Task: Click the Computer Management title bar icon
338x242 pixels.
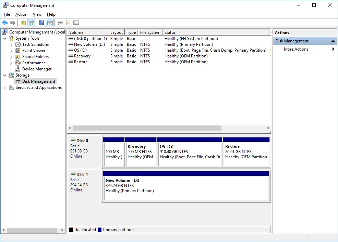Action: point(5,5)
